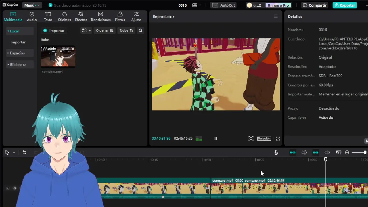Screen dimensions: 368x207
Task: Click the current timecode 00:10:31:36
Action: [x=161, y=139]
